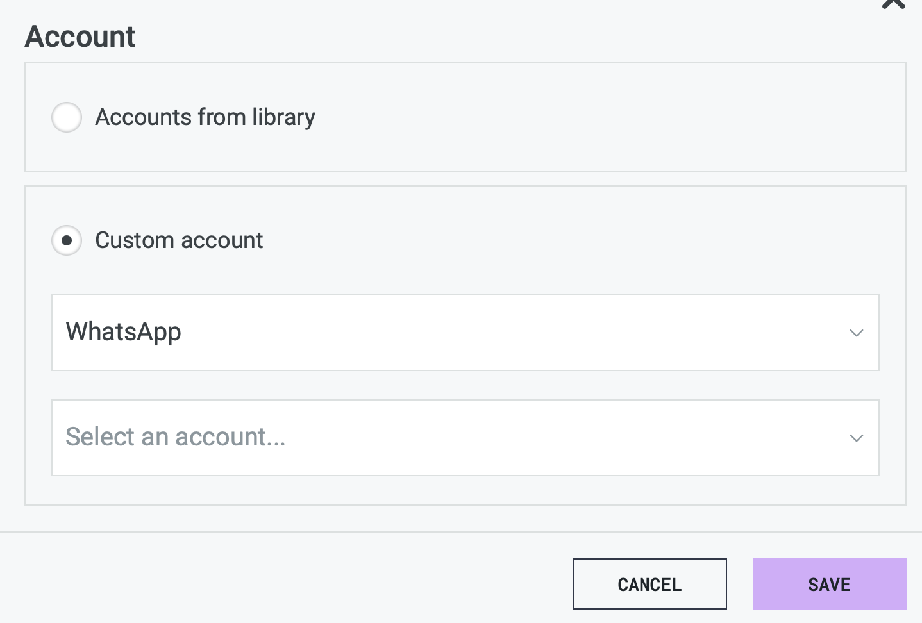Screen dimensions: 922x623
Task: Click empty space right of the Custom account label
Action: click(x=545, y=240)
